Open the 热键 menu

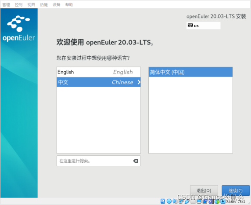44,5
